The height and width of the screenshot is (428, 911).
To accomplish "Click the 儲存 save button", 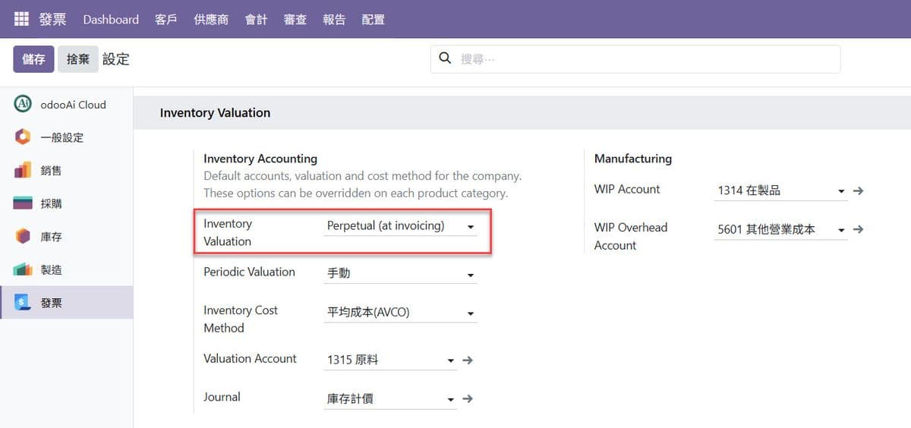I will point(33,59).
